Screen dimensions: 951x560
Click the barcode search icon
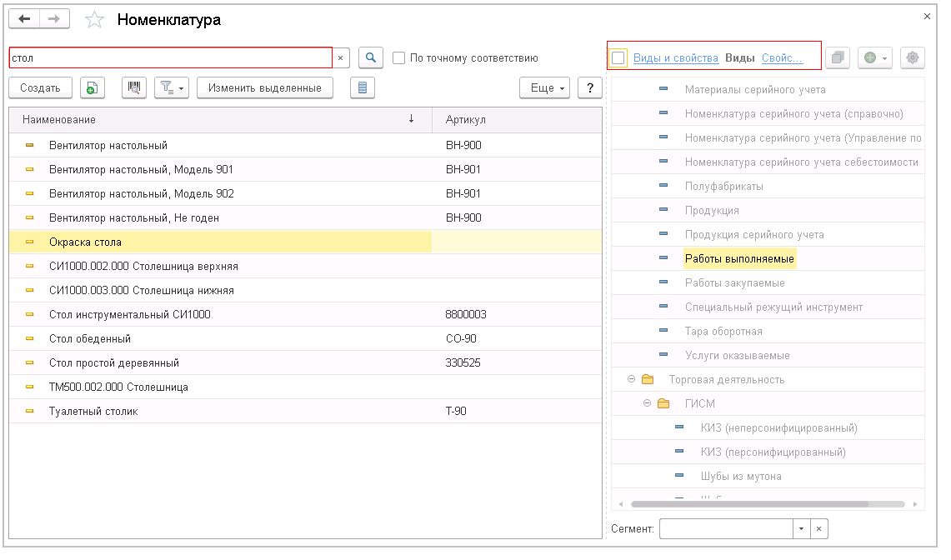click(134, 87)
